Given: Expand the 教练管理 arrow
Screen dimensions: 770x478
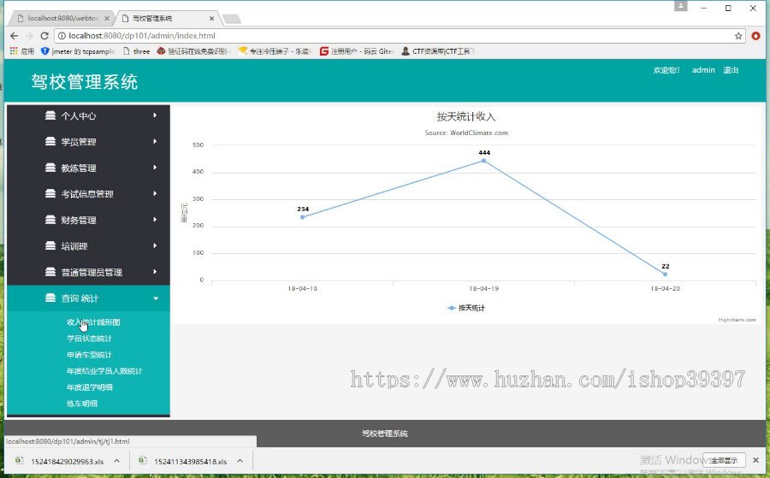Looking at the screenshot, I should coord(155,168).
